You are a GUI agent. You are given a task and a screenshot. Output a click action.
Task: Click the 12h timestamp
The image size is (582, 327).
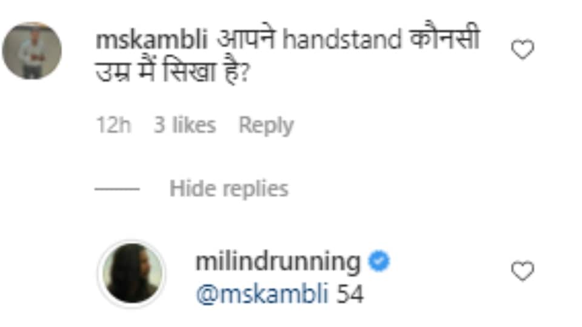pyautogui.click(x=113, y=125)
